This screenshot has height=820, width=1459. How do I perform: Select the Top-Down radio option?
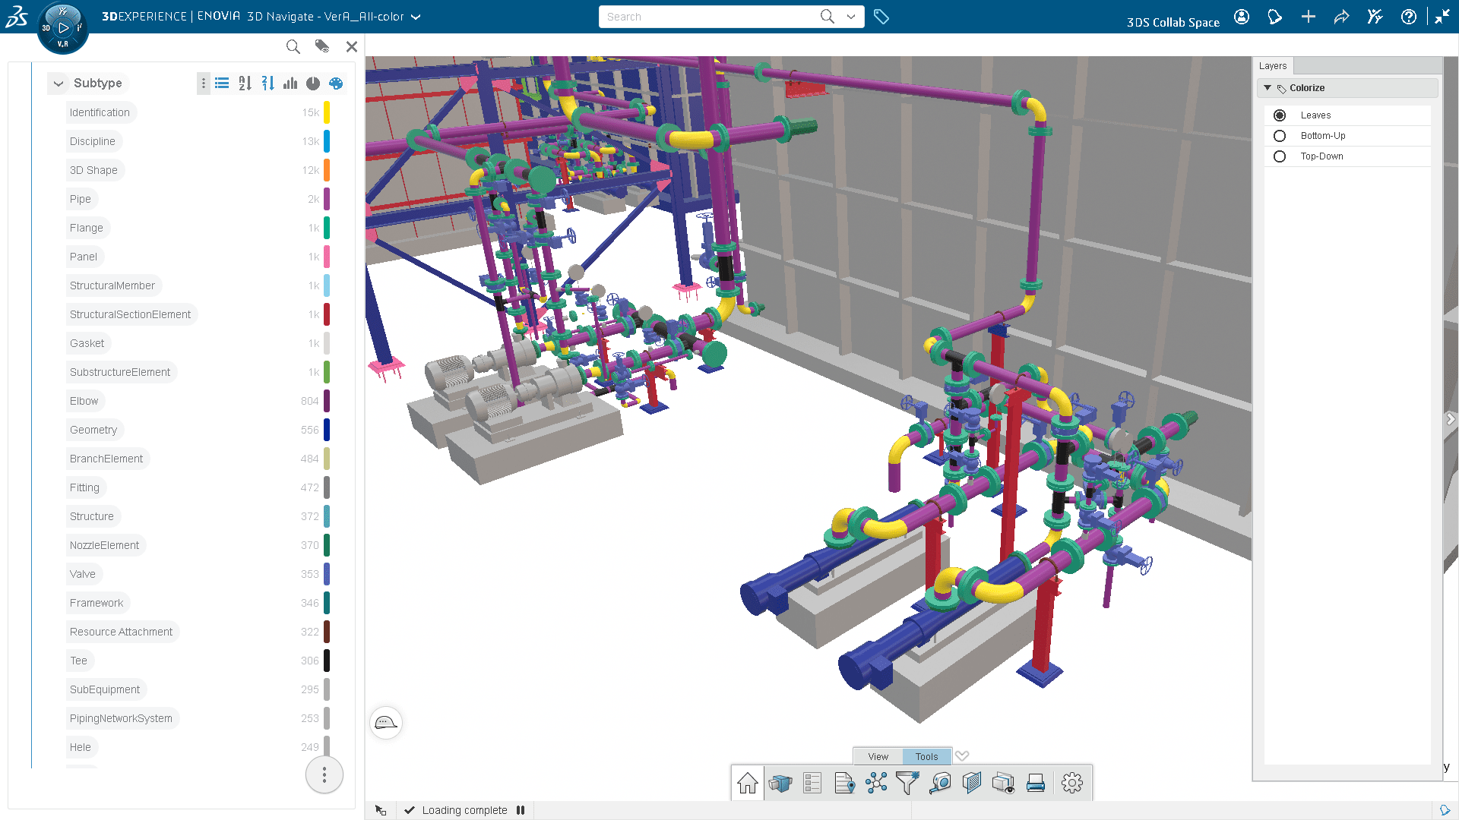pos(1280,156)
